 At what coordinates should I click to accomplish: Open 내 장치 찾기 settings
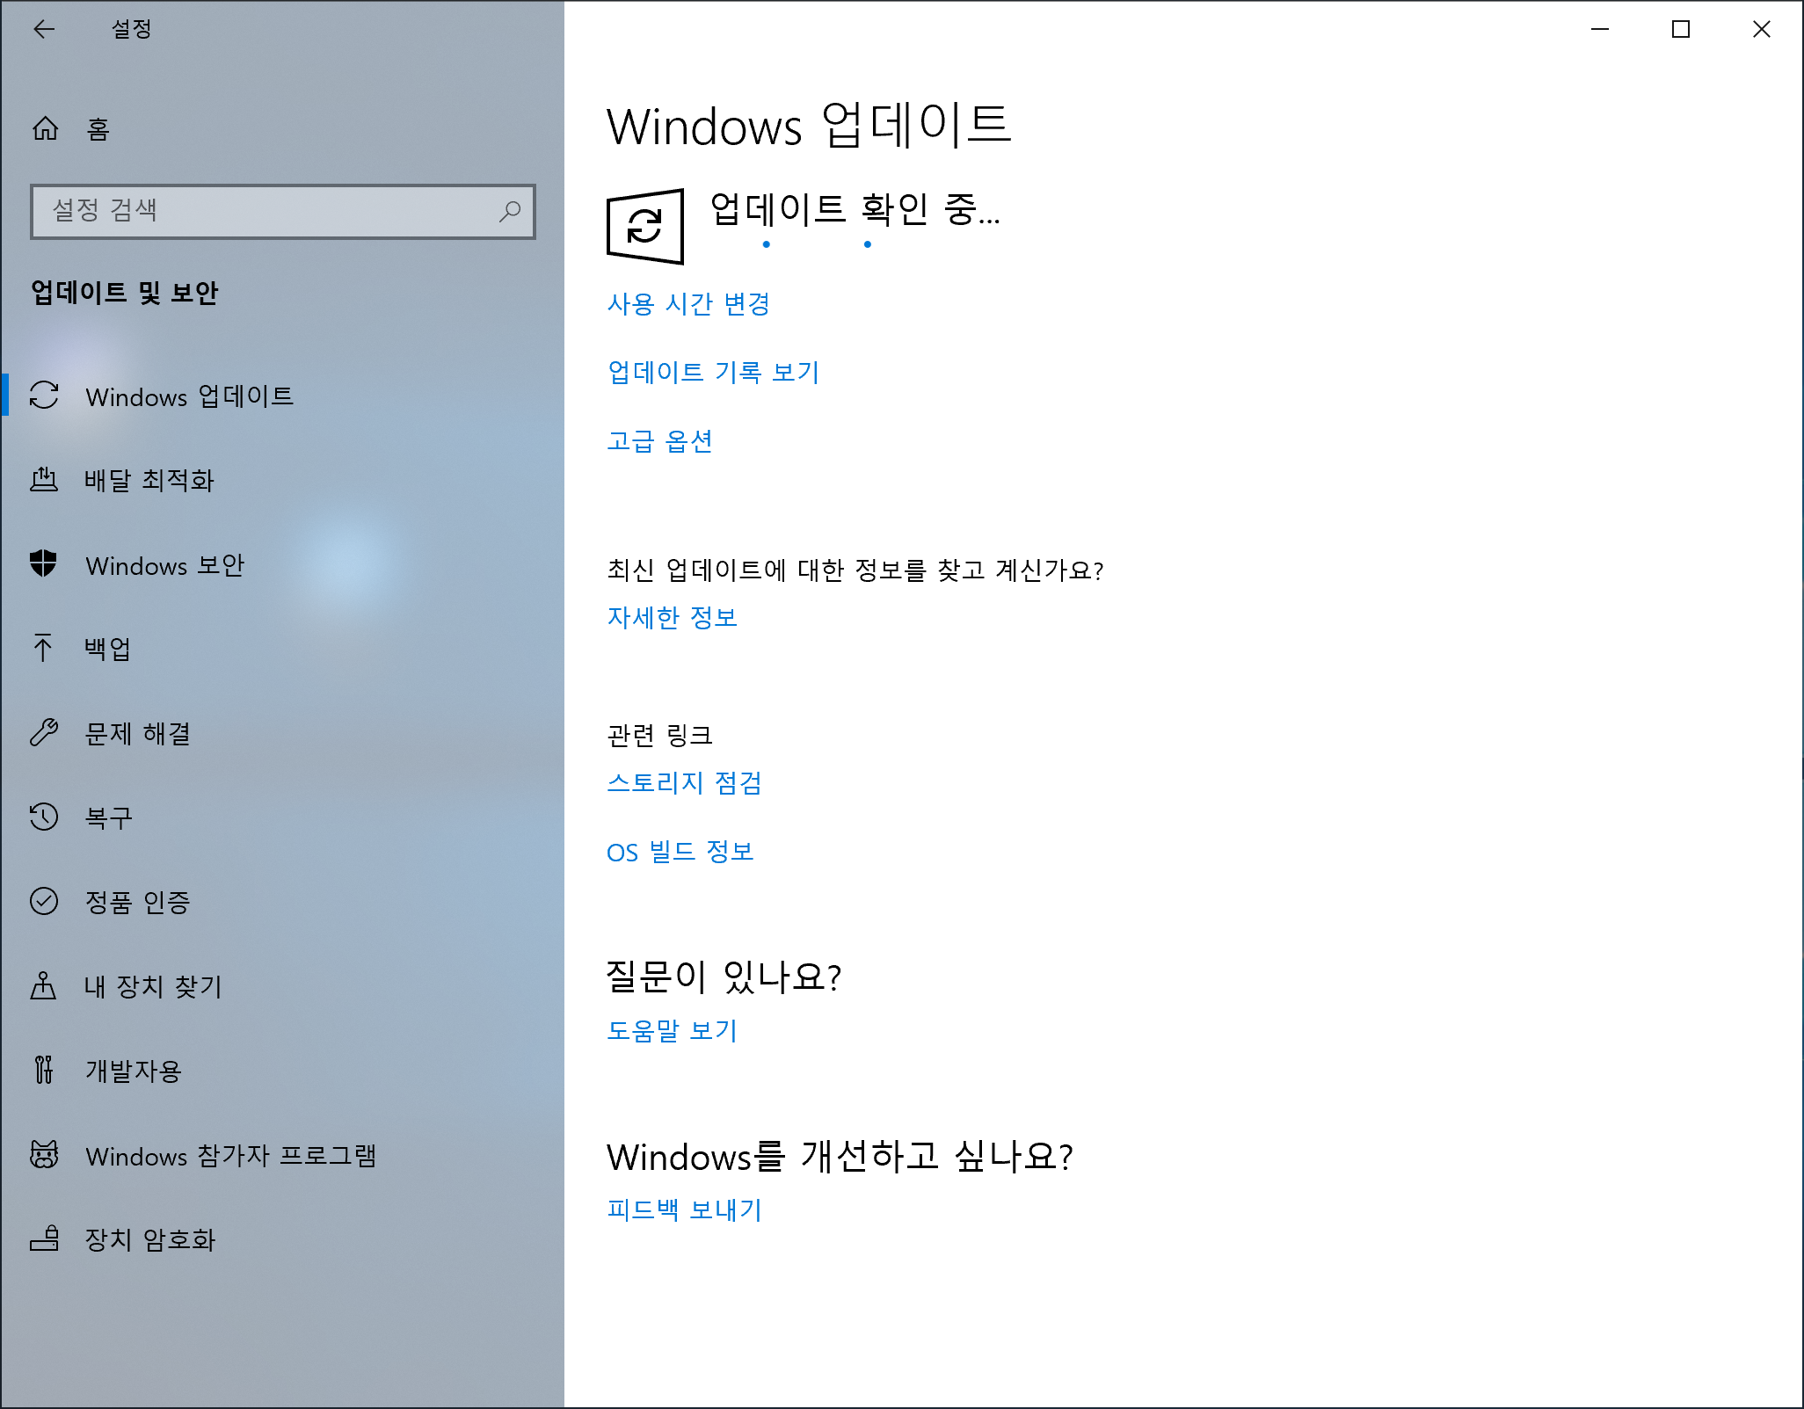(x=282, y=986)
